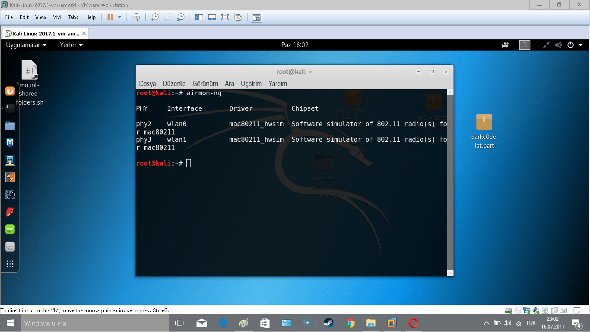Click the terminal's vertical scrollbar
The image size is (590, 332).
click(450, 182)
